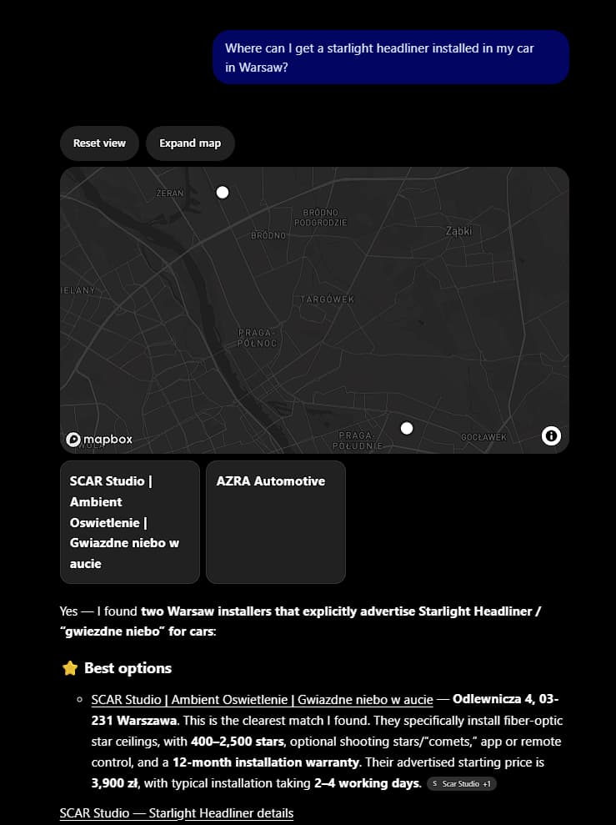This screenshot has width=616, height=825.
Task: Click the GOCŁAWEK map label
Action: pyautogui.click(x=483, y=437)
